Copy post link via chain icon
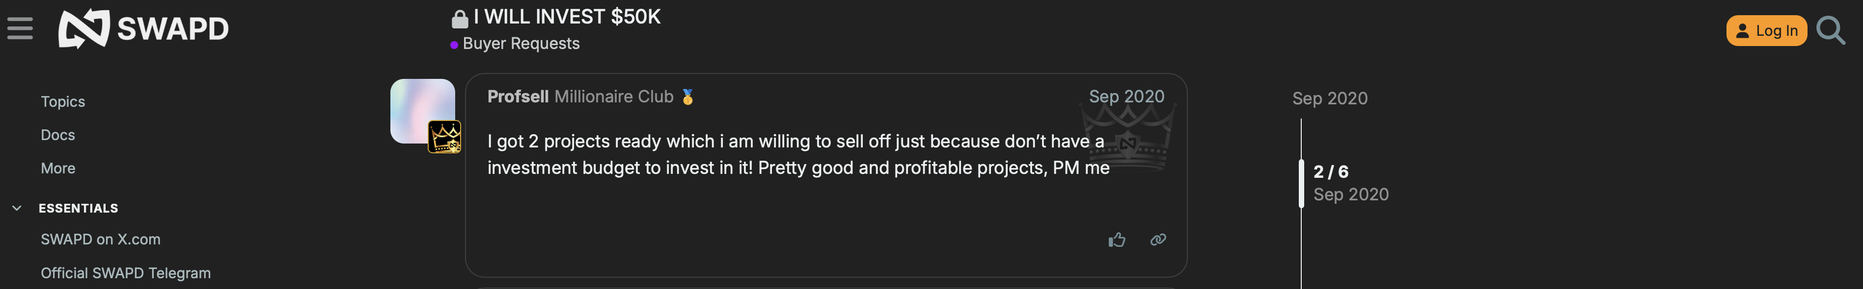The image size is (1863, 289). [1158, 240]
